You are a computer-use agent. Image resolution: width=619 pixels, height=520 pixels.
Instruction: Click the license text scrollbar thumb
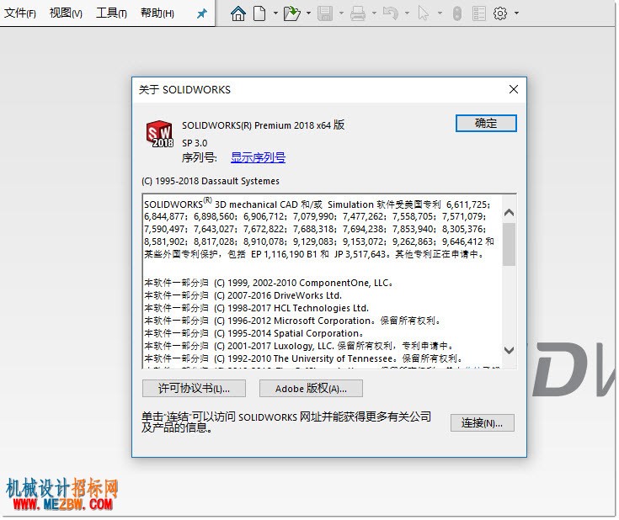(509, 244)
